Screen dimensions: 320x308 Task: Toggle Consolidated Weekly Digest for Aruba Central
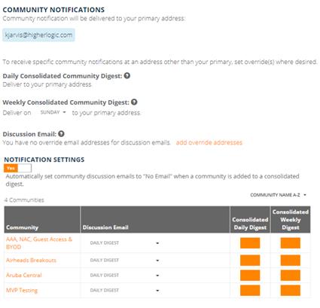(291, 276)
